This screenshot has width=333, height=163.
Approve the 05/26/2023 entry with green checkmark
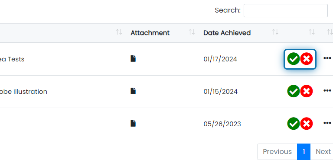coord(294,124)
